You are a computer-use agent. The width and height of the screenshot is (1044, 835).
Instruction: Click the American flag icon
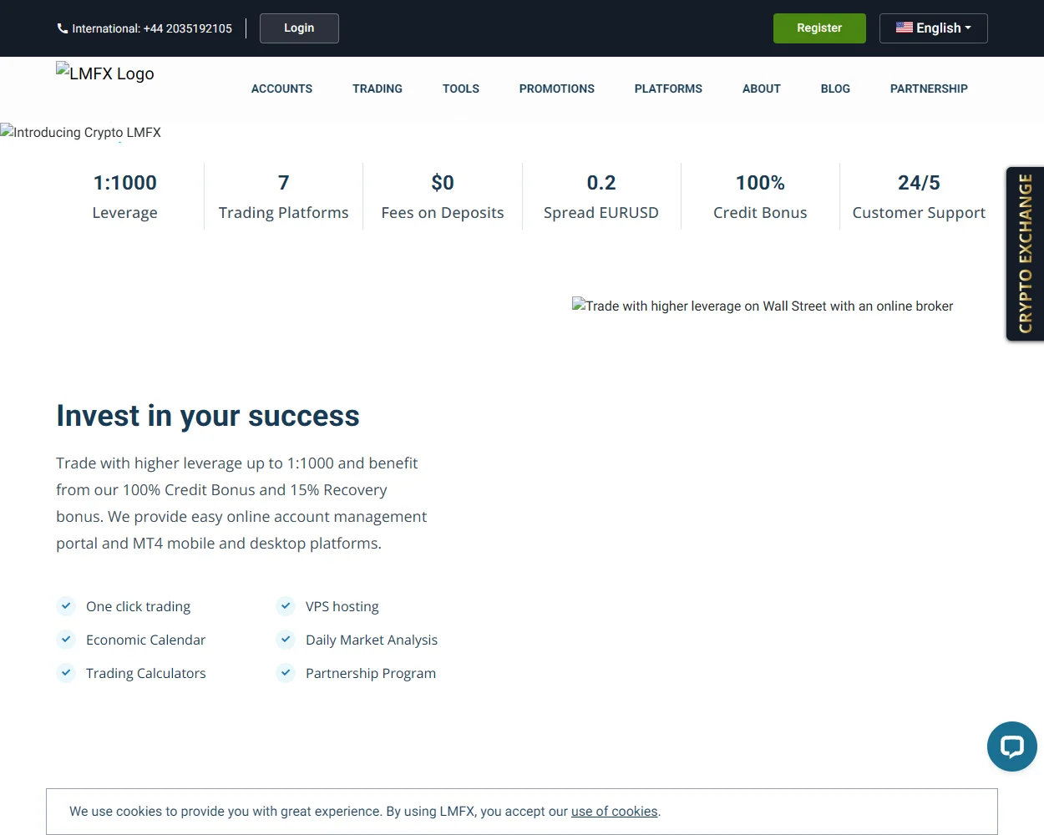pos(905,28)
